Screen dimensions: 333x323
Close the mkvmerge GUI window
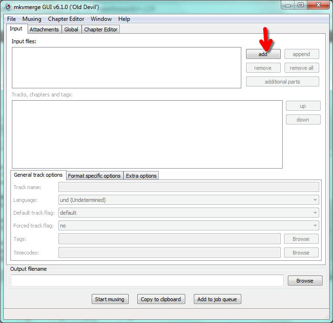318,5
